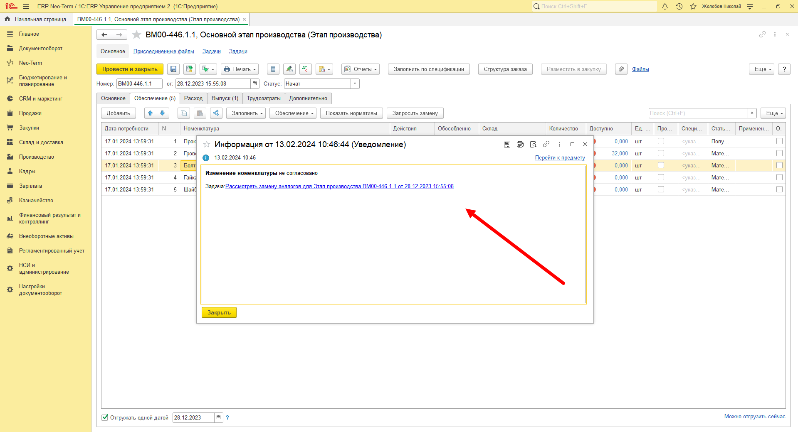Open the Печать dropdown menu
This screenshot has width=798, height=432.
coord(240,69)
